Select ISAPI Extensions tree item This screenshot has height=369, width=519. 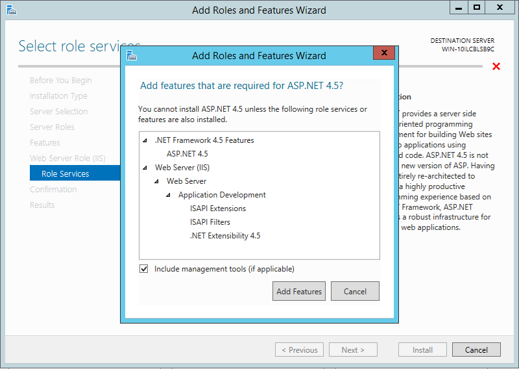coord(218,209)
